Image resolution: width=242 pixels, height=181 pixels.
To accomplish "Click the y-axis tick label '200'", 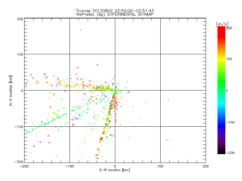I will click(x=20, y=19).
